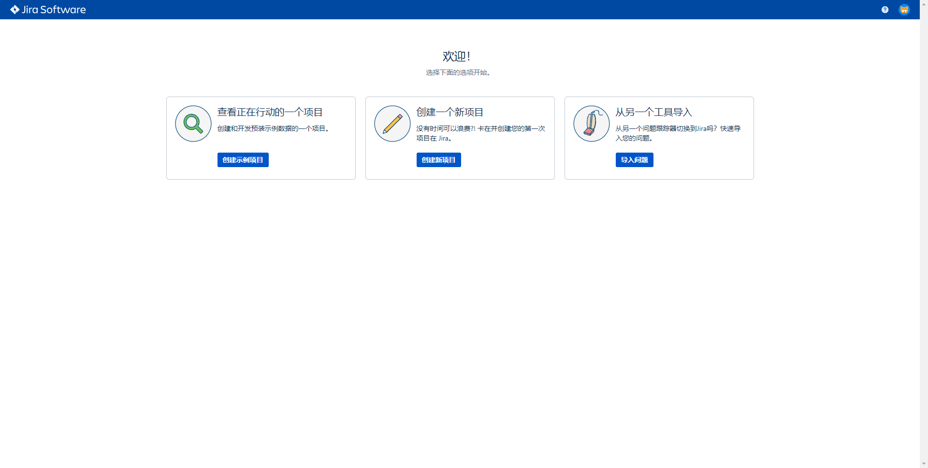Image resolution: width=928 pixels, height=468 pixels.
Task: Click the 欢迎! welcome title
Action: click(x=457, y=57)
